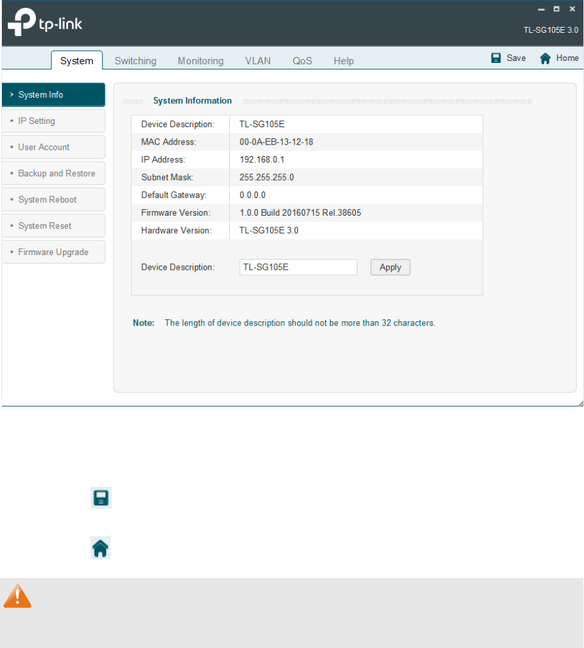Click the disk save icon below the panel
This screenshot has width=584, height=648.
click(x=100, y=497)
